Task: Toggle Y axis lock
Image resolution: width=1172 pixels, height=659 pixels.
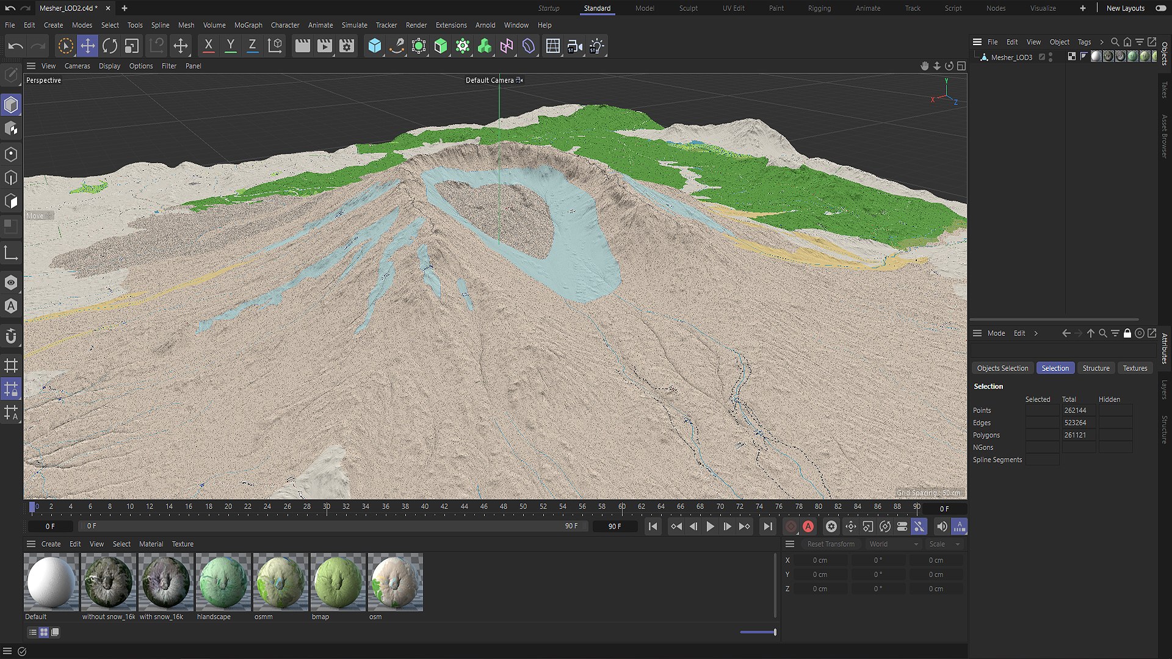Action: [x=230, y=46]
